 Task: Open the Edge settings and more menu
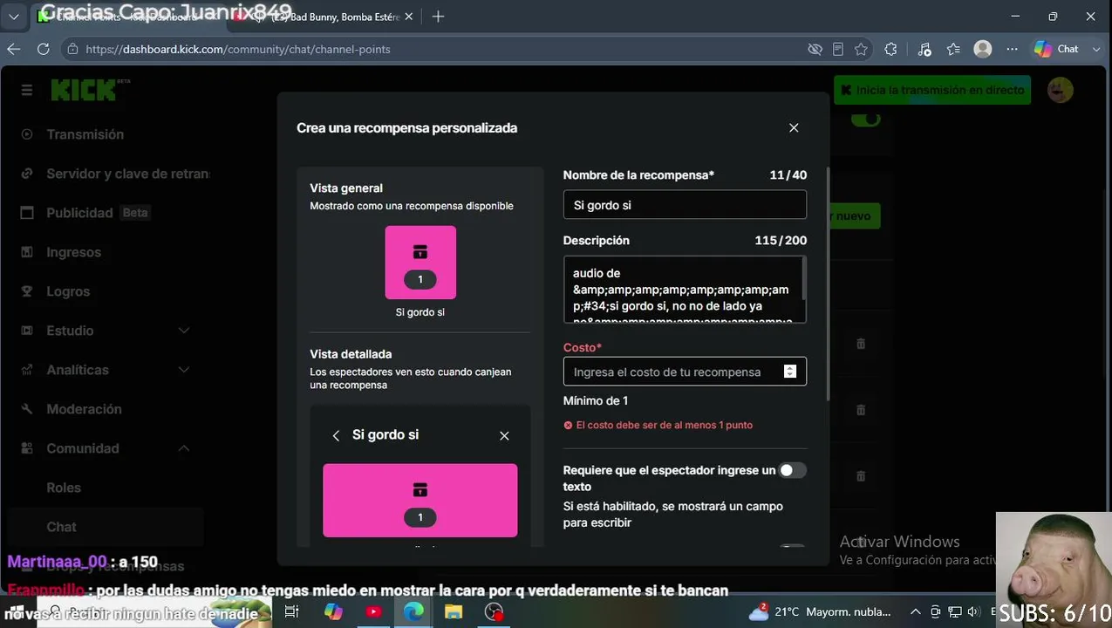[x=1012, y=49]
